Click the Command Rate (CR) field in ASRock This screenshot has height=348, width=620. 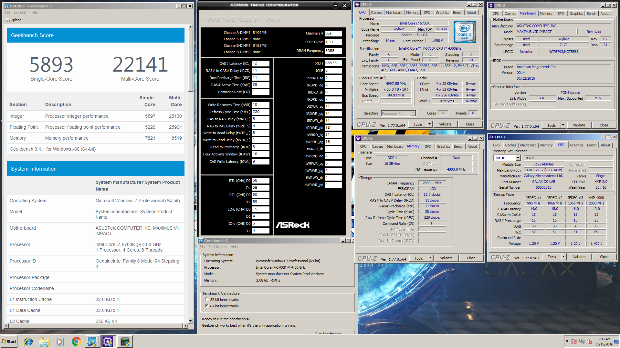click(x=260, y=92)
